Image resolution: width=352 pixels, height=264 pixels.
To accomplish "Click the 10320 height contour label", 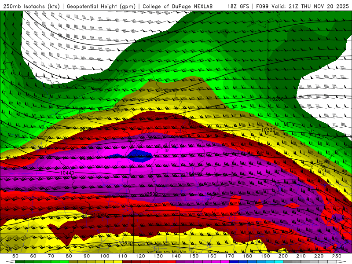I will click(x=268, y=130).
